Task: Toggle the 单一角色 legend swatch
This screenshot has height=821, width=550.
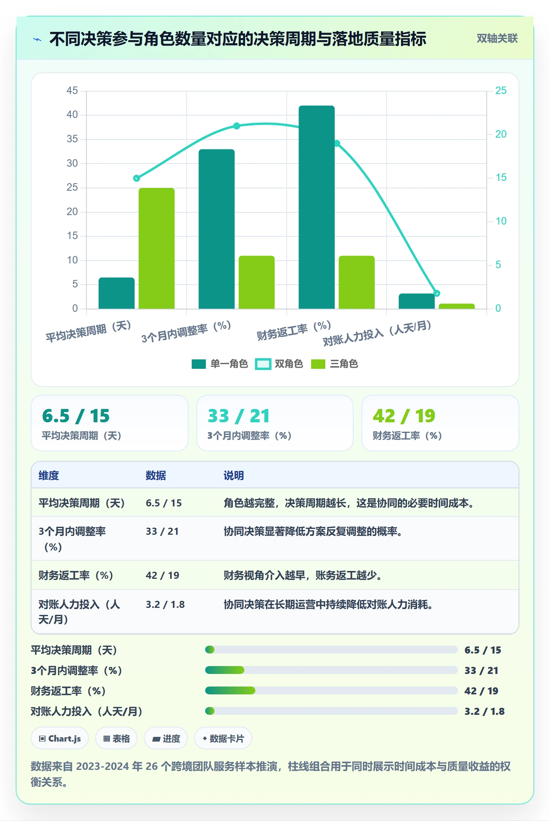Action: tap(199, 364)
